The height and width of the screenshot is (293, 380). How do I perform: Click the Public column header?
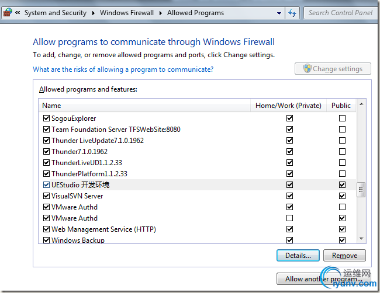click(341, 106)
